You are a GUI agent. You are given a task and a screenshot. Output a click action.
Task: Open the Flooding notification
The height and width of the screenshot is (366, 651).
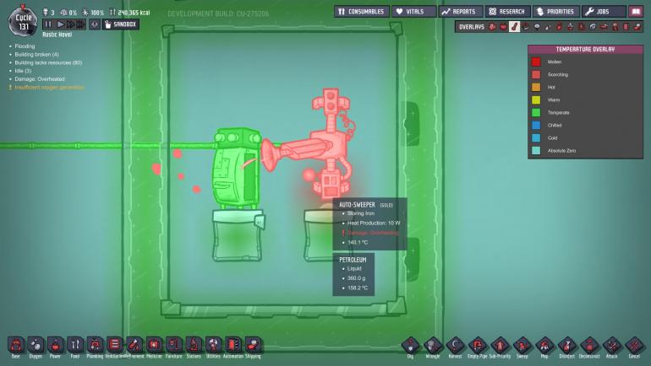click(x=25, y=46)
